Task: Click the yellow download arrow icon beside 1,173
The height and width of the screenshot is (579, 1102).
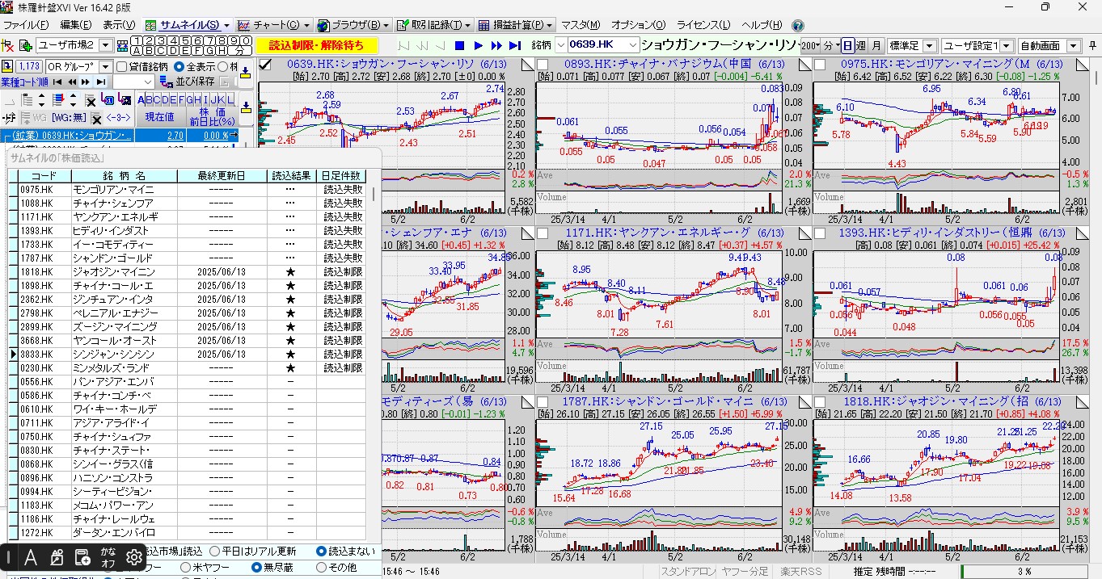Action: pyautogui.click(x=7, y=66)
